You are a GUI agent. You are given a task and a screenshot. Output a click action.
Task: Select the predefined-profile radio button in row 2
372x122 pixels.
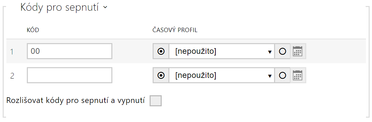coord(161,75)
